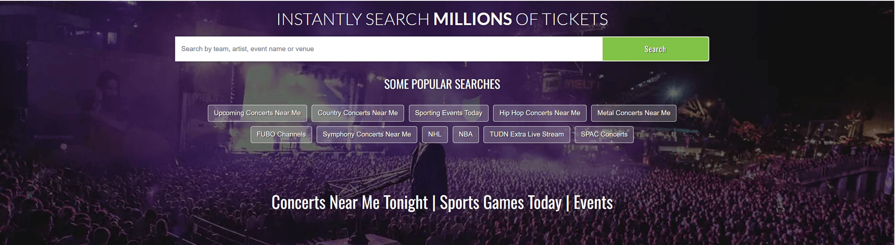Select Country Concerts Near Me chip
Viewport: 895px width, 245px height.
click(x=358, y=113)
